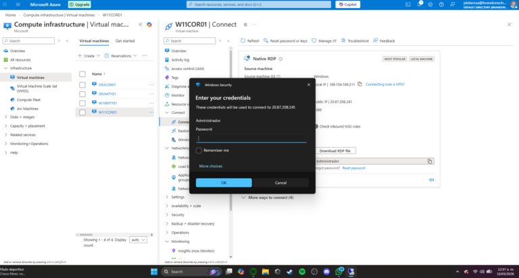Click the top Azure search bar
Image resolution: width=519 pixels, height=278 pixels.
pyautogui.click(x=259, y=4)
